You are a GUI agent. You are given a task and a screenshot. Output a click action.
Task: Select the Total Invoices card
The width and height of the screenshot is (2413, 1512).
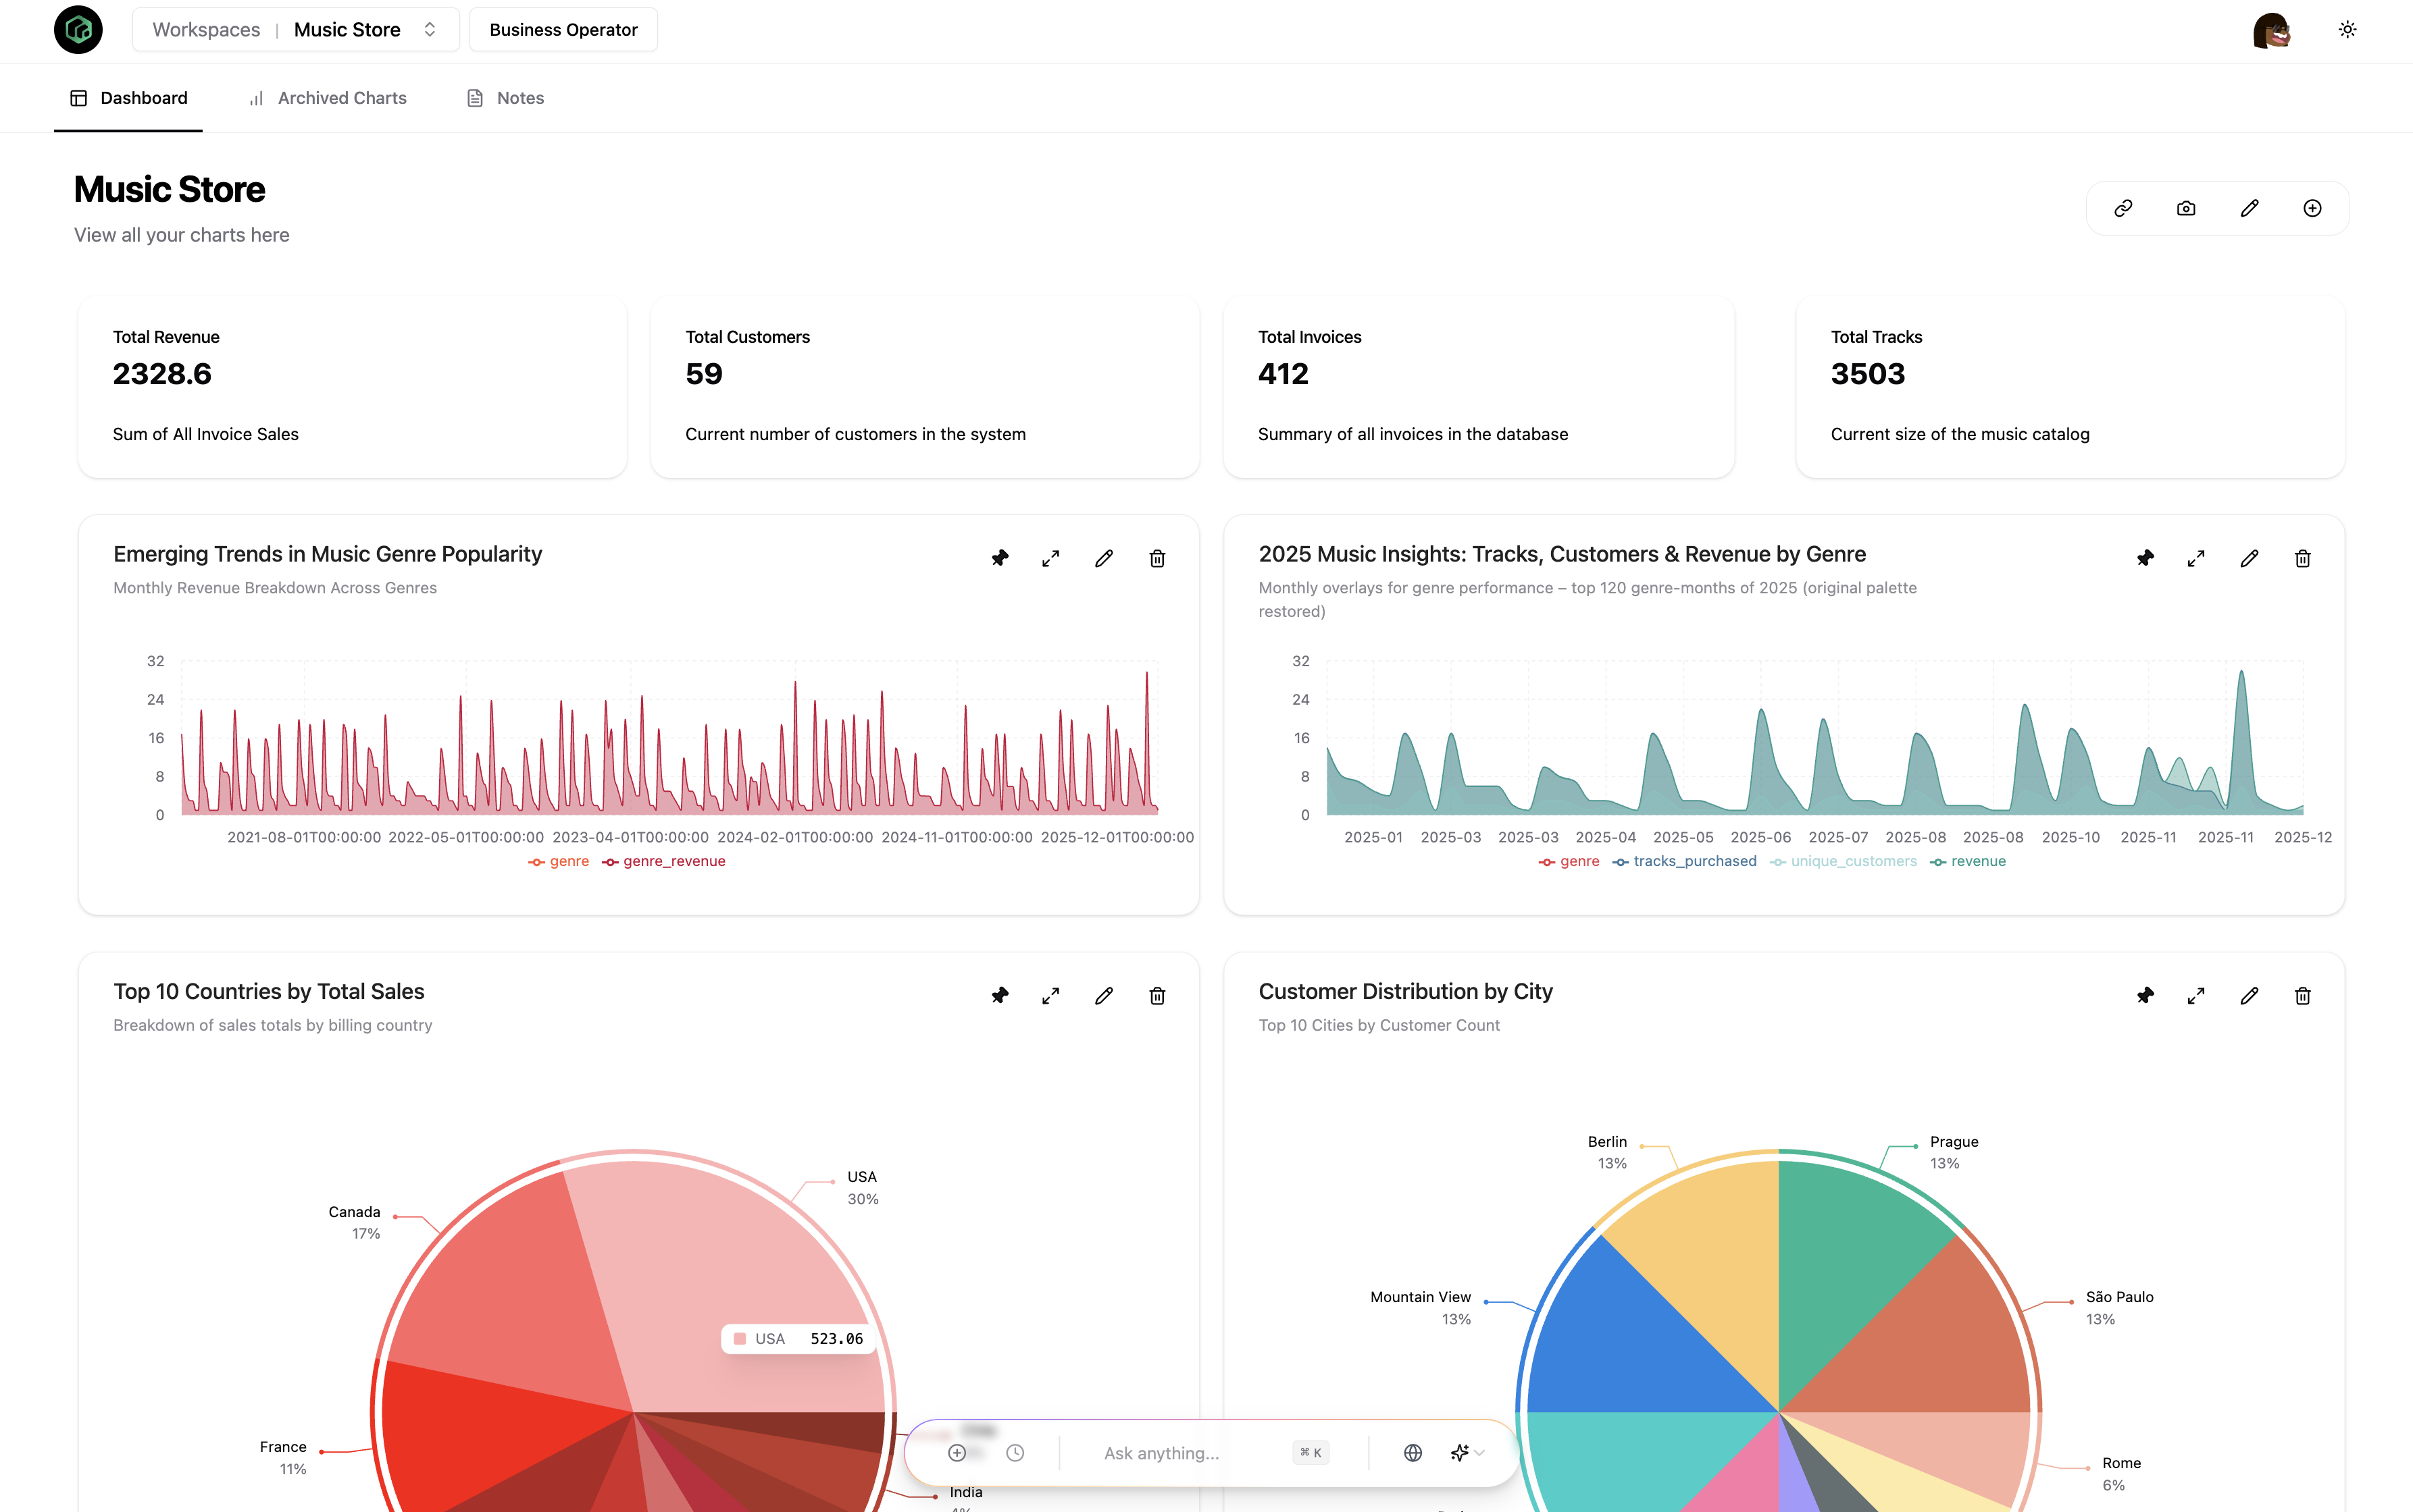(x=1478, y=387)
